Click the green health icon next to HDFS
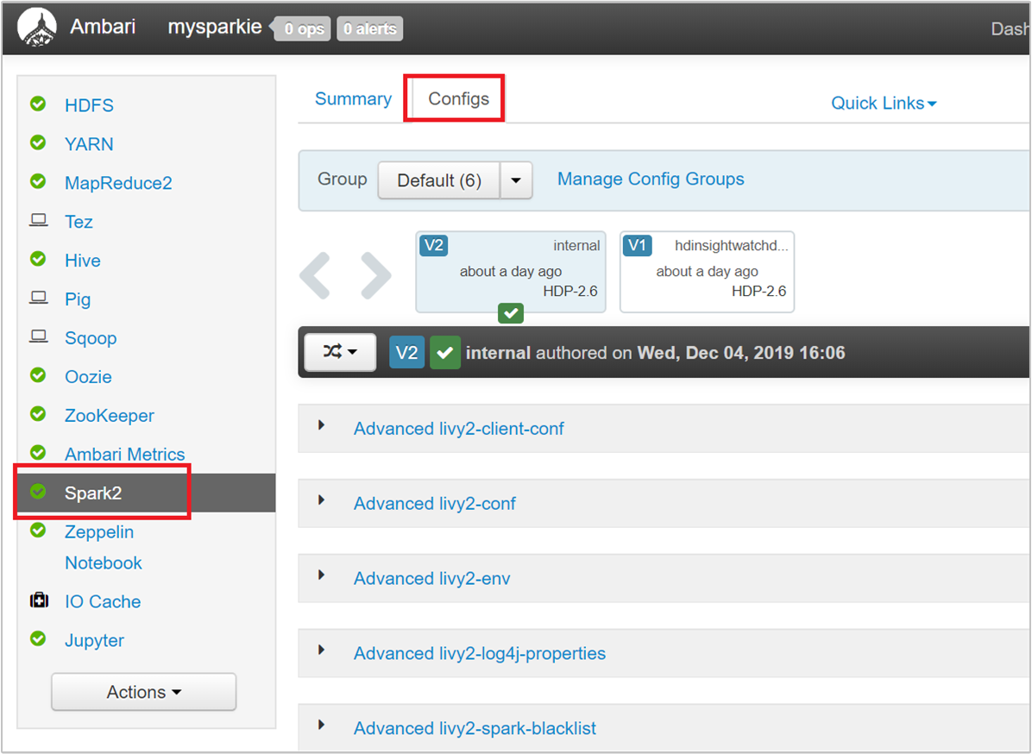 [39, 104]
